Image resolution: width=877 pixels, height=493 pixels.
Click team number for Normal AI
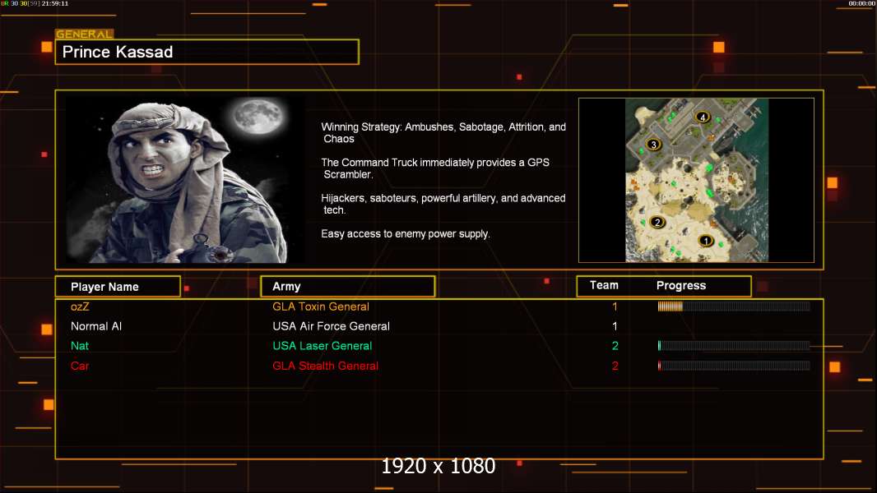click(615, 326)
